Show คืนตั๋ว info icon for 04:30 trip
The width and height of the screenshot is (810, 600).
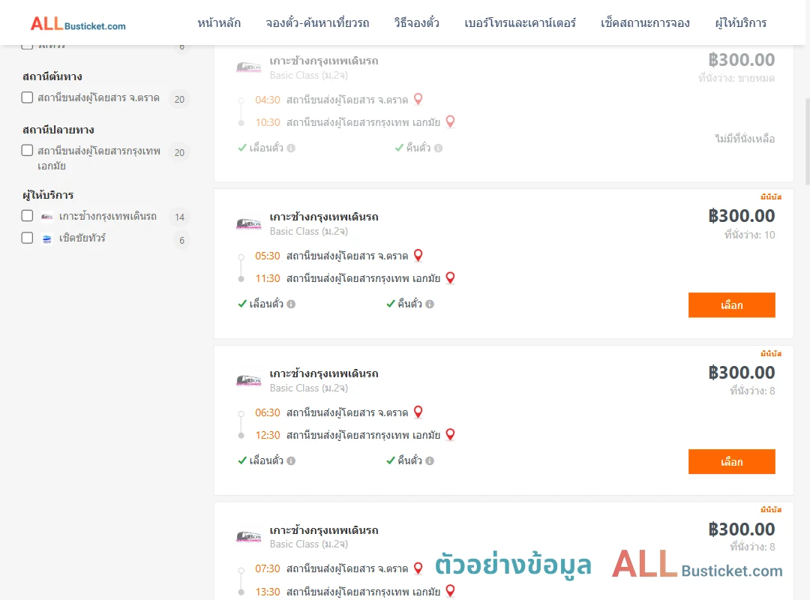click(x=438, y=148)
